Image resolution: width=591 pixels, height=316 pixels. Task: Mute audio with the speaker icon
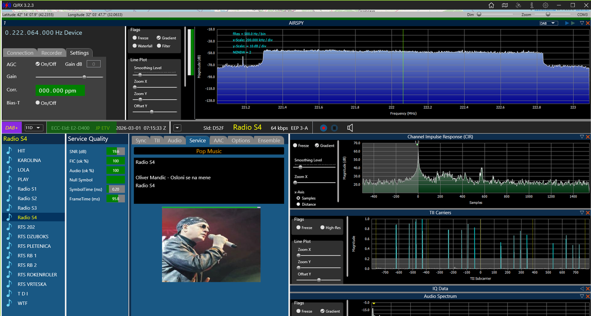pyautogui.click(x=350, y=128)
